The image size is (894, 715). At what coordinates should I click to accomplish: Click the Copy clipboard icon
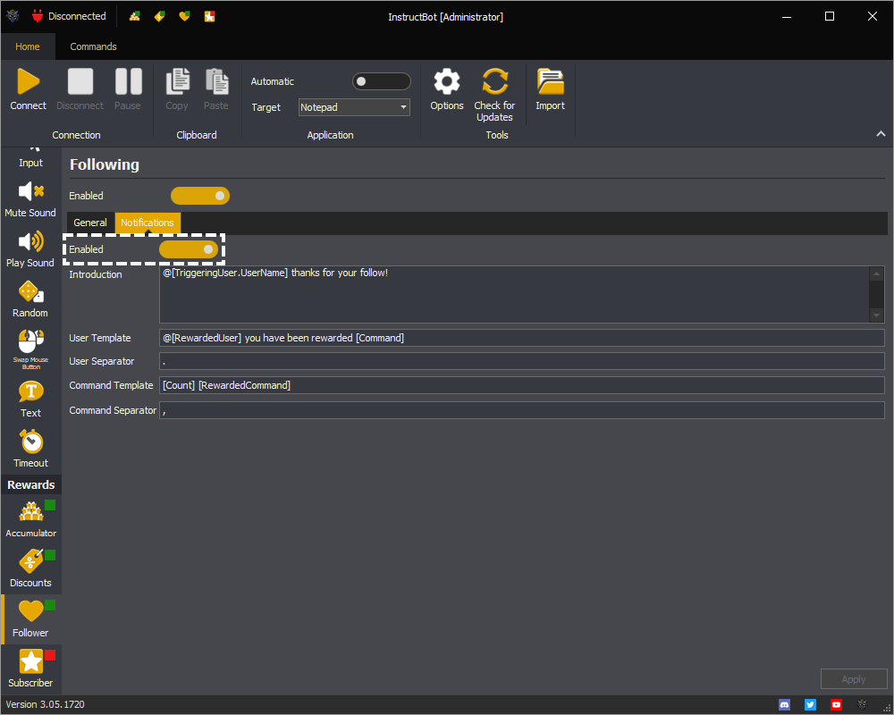177,81
